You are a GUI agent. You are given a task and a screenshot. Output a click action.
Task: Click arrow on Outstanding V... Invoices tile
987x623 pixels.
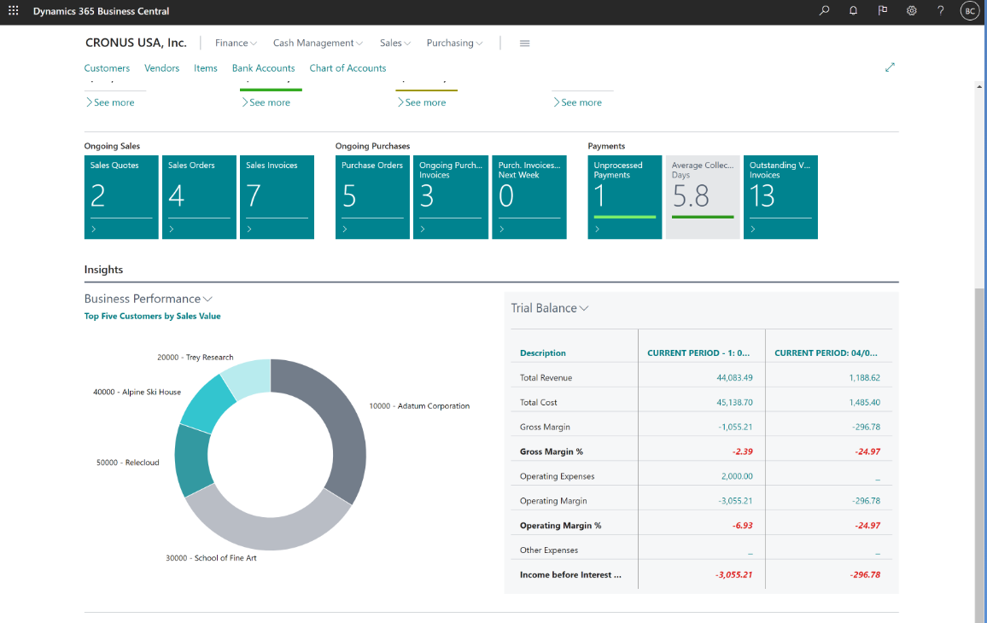coord(753,229)
